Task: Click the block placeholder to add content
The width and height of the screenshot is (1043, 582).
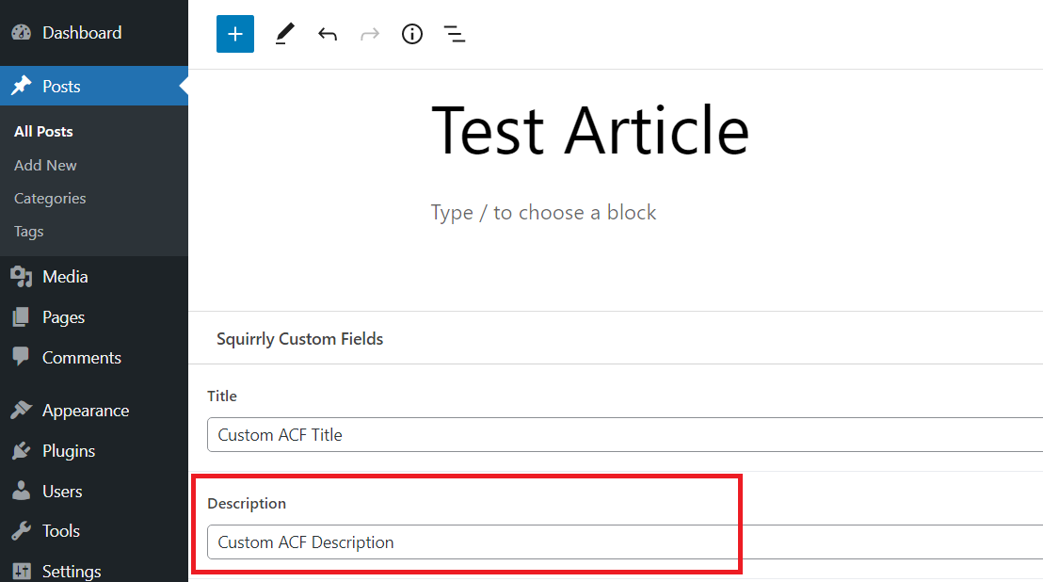Action: point(543,212)
